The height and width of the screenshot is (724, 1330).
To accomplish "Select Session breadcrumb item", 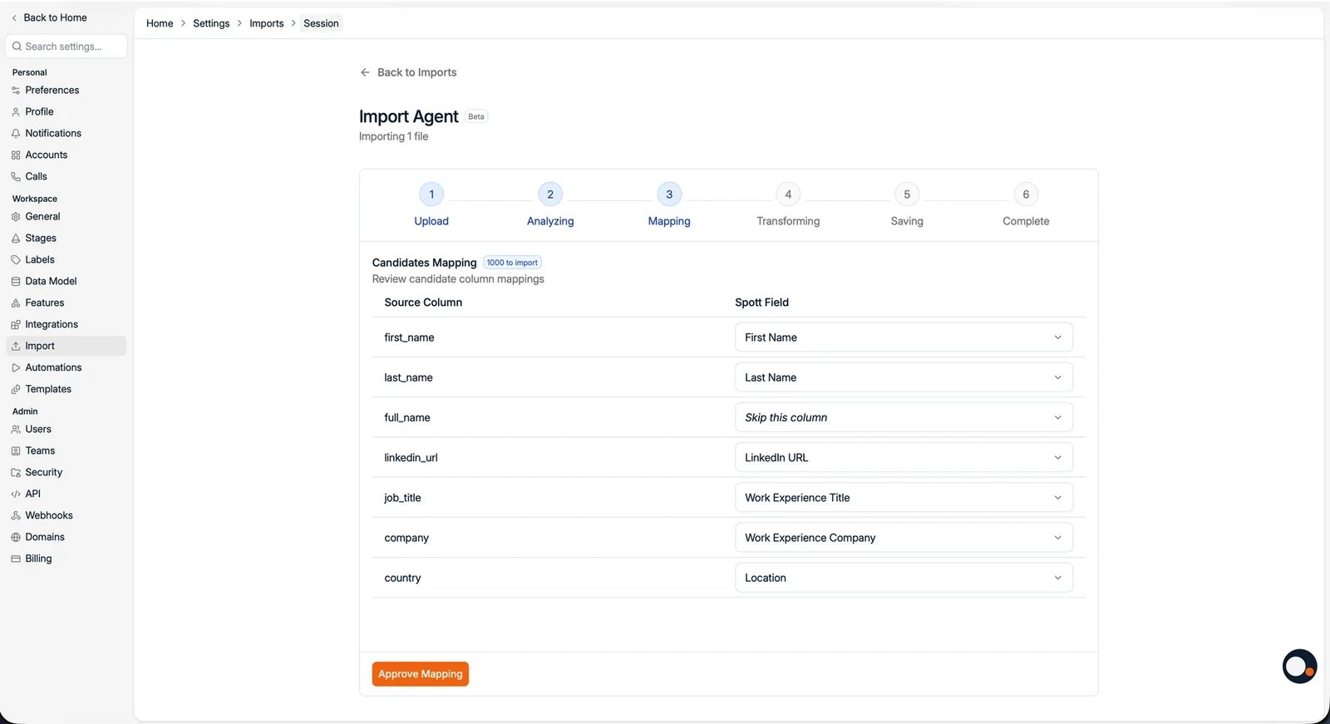I will pyautogui.click(x=321, y=23).
